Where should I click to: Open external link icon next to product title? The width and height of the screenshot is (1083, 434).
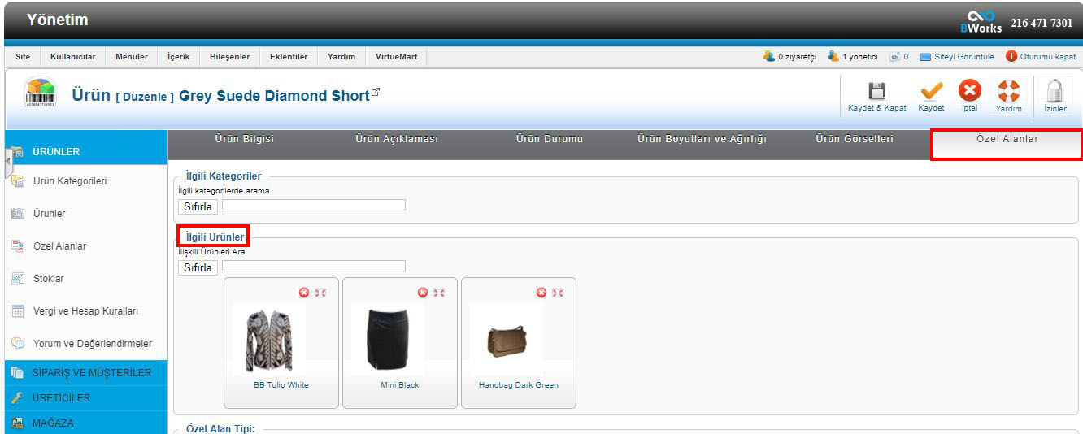376,93
